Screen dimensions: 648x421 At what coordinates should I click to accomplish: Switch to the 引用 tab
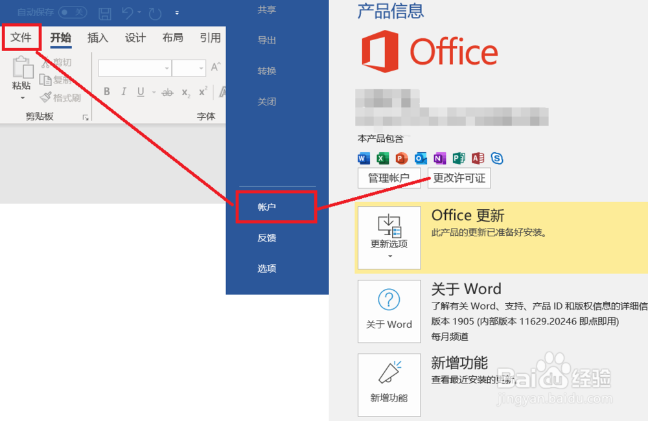click(x=210, y=38)
